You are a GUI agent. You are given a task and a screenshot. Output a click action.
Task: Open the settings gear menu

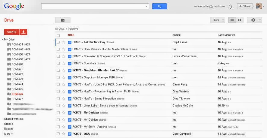(x=253, y=20)
